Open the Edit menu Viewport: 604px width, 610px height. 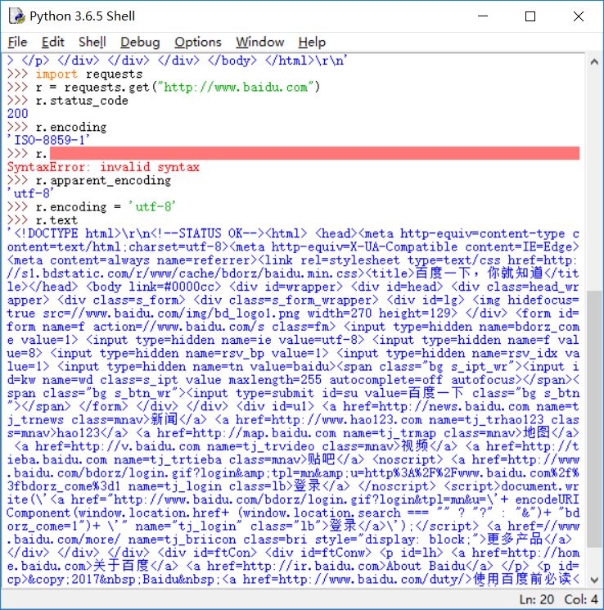coord(52,42)
